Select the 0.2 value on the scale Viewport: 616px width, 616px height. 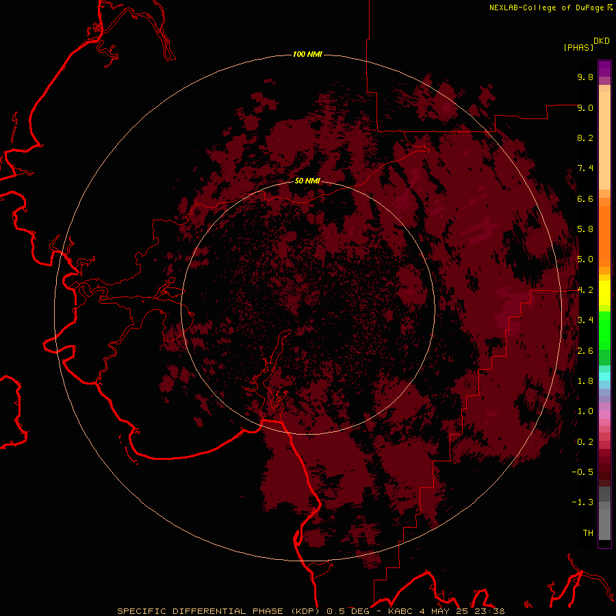pos(585,442)
